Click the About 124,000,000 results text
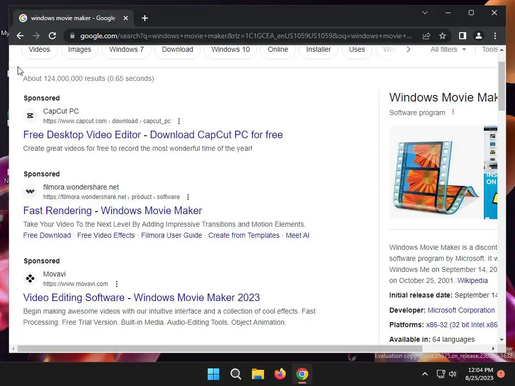The image size is (515, 386). (x=89, y=78)
